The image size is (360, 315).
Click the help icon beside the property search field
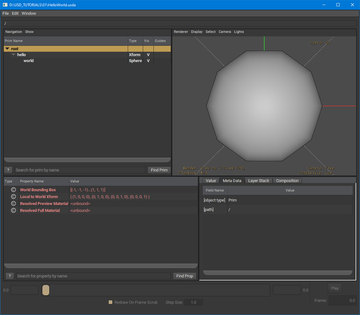pyautogui.click(x=9, y=276)
